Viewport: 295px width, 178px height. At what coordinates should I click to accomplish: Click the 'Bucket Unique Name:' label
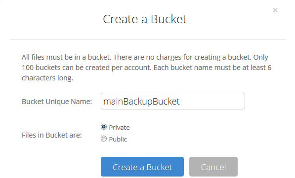pyautogui.click(x=57, y=102)
